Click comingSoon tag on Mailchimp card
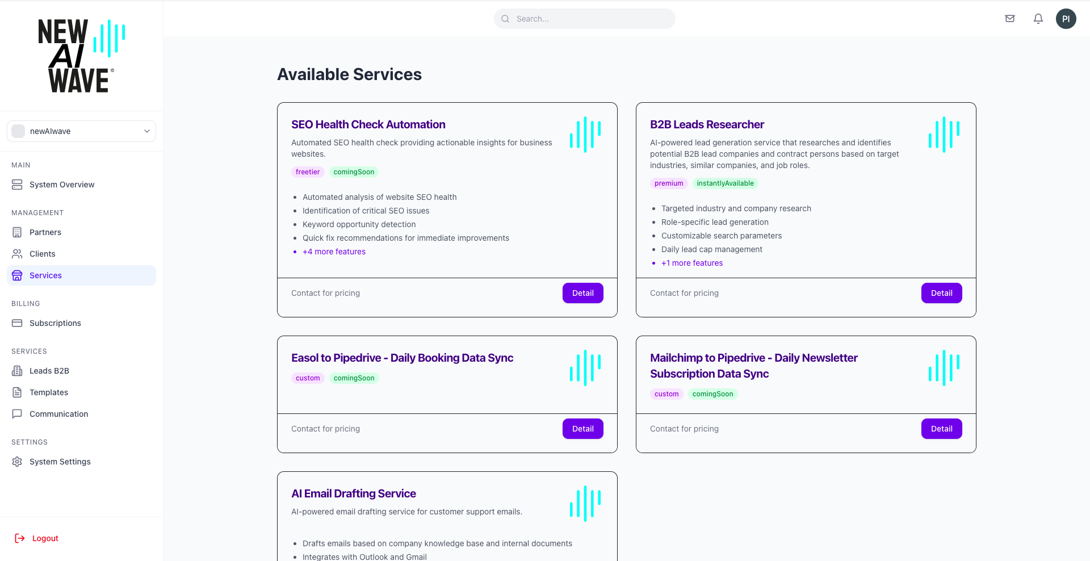The width and height of the screenshot is (1090, 561). [x=712, y=394]
